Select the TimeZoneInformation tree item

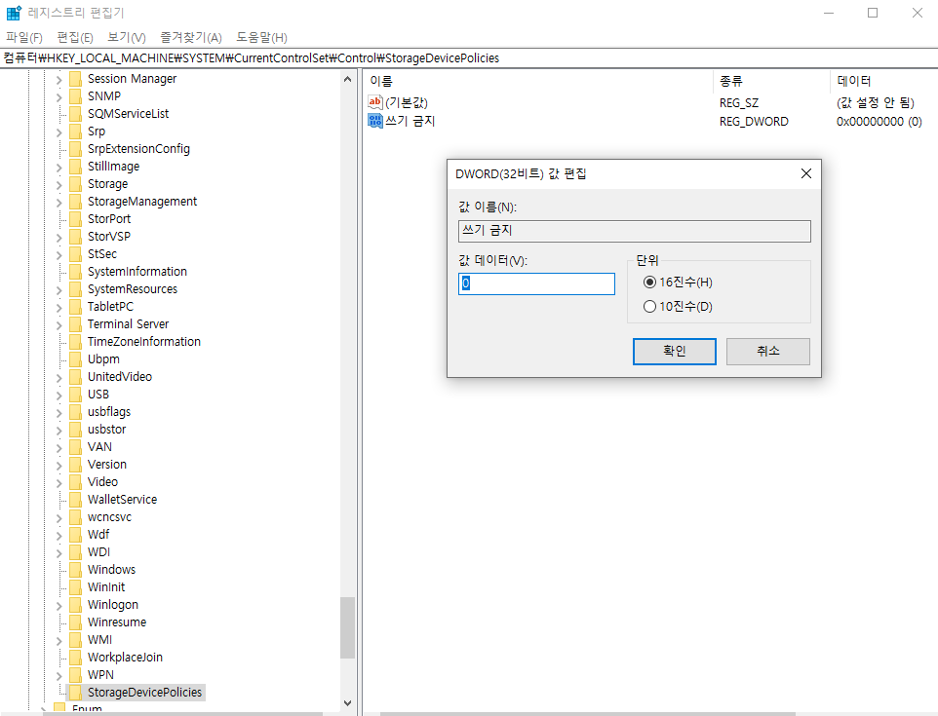point(144,342)
